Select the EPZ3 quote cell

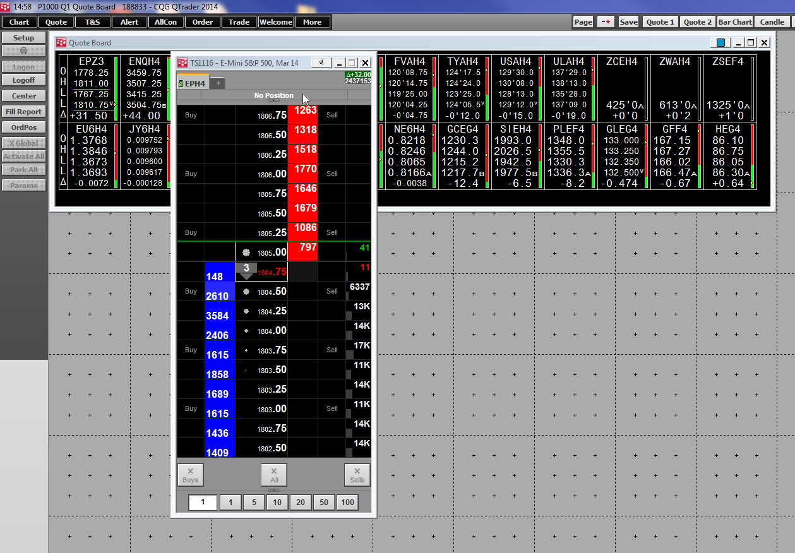(x=92, y=88)
